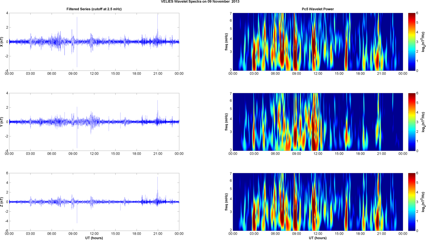This screenshot has width=426, height=240.
Task: Click the "09:00" tick under the X time series
Action: [73, 74]
